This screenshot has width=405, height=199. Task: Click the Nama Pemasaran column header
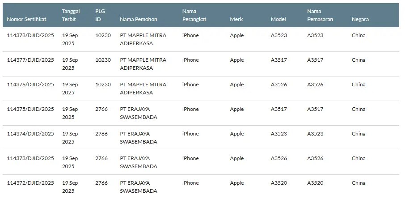[320, 15]
